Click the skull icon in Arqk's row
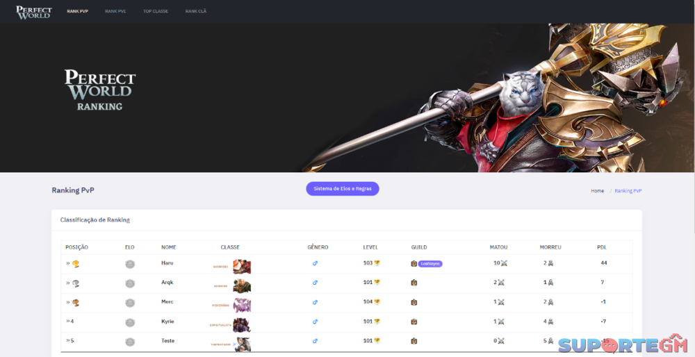Screen dimensions: 695x357 pos(550,283)
